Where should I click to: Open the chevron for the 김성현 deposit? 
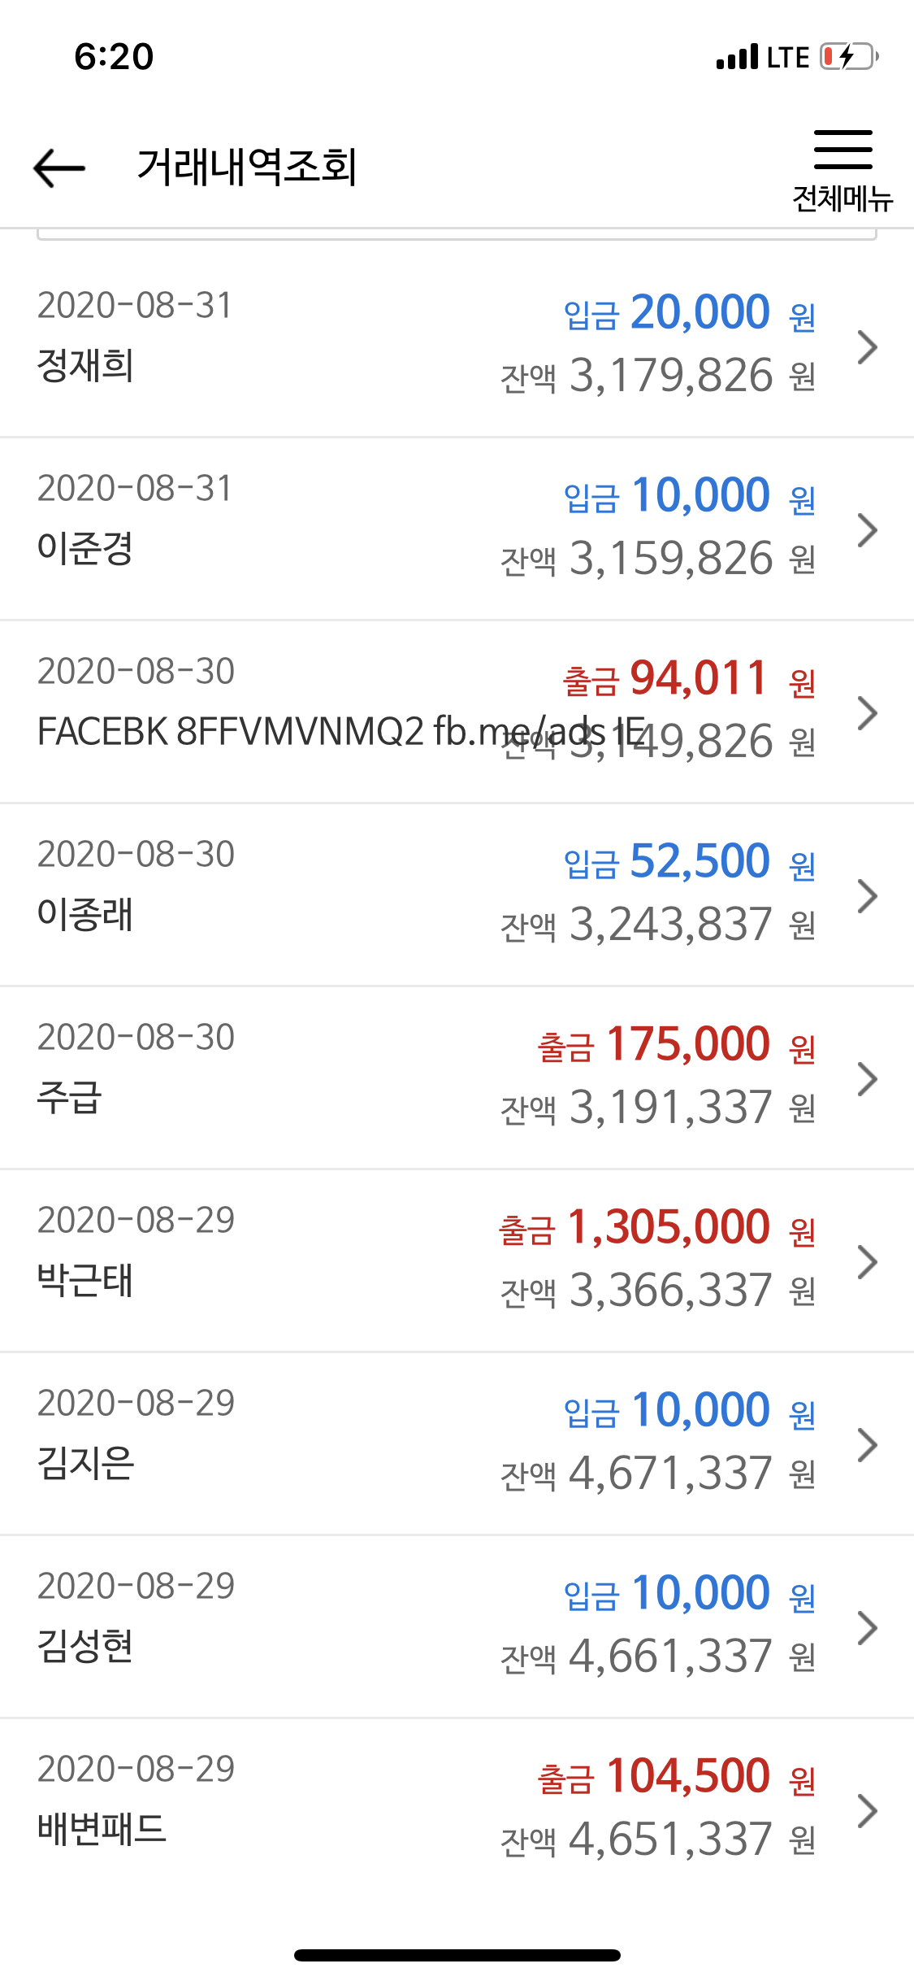pyautogui.click(x=867, y=1627)
